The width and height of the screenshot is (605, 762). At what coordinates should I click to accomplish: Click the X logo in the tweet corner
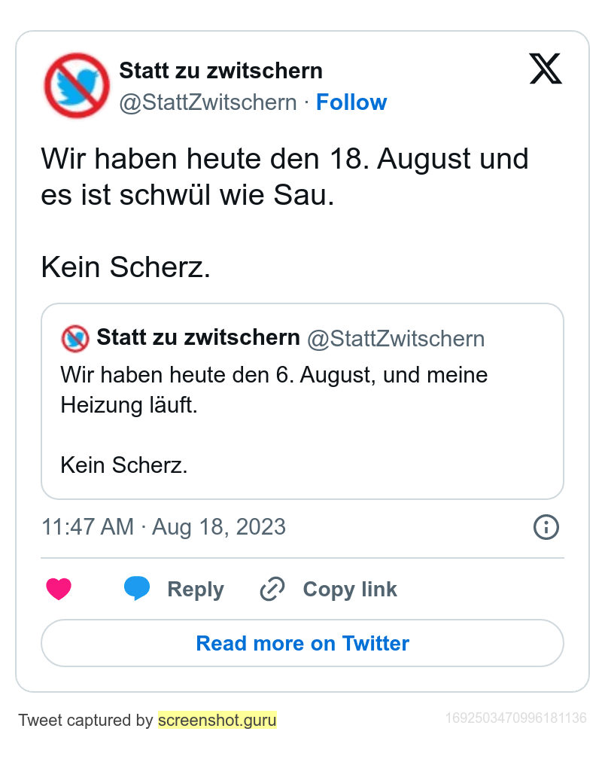(x=546, y=69)
